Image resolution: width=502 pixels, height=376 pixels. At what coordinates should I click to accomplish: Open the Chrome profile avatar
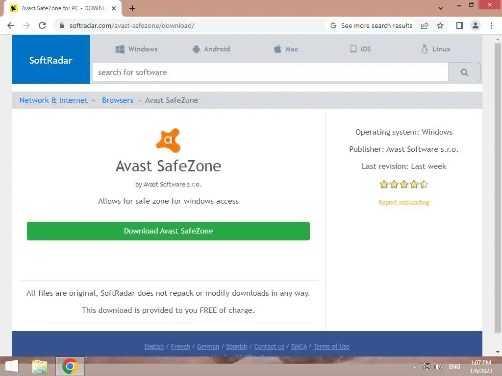(476, 25)
